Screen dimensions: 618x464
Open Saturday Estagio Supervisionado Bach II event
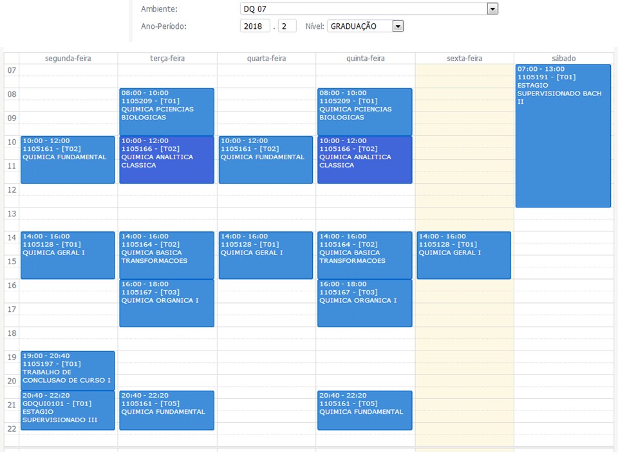coord(563,135)
